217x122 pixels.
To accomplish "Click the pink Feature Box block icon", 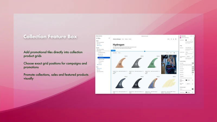I will point(99,58).
